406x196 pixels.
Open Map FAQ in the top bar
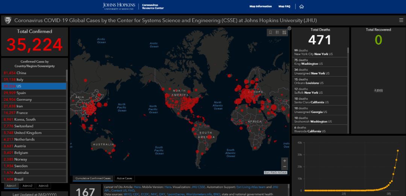284,6
